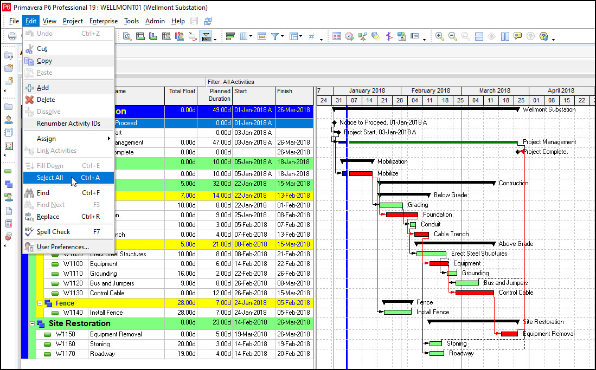Click the red Progress Line icon
Screen dimensions: 596x370
click(x=388, y=36)
